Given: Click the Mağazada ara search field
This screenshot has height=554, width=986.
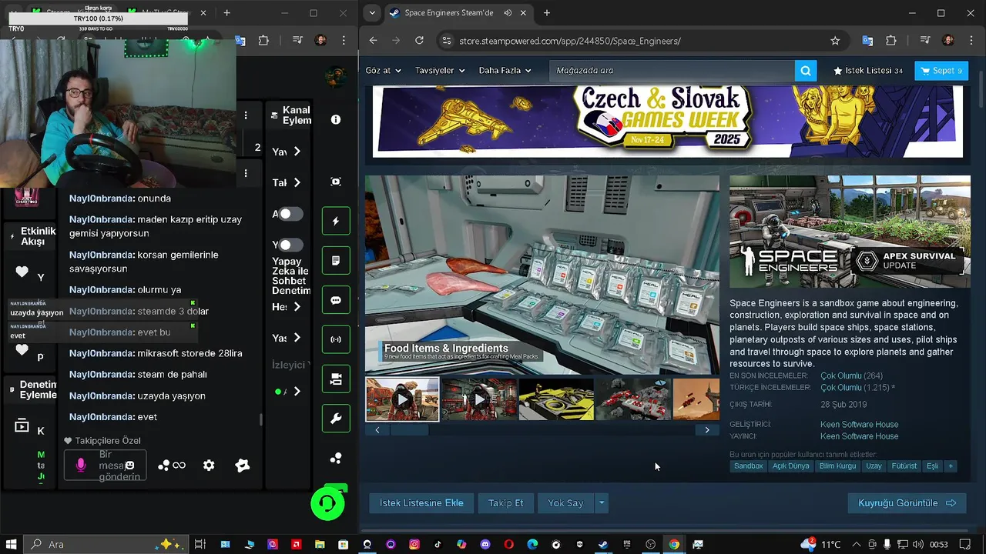Looking at the screenshot, I should click(x=672, y=70).
